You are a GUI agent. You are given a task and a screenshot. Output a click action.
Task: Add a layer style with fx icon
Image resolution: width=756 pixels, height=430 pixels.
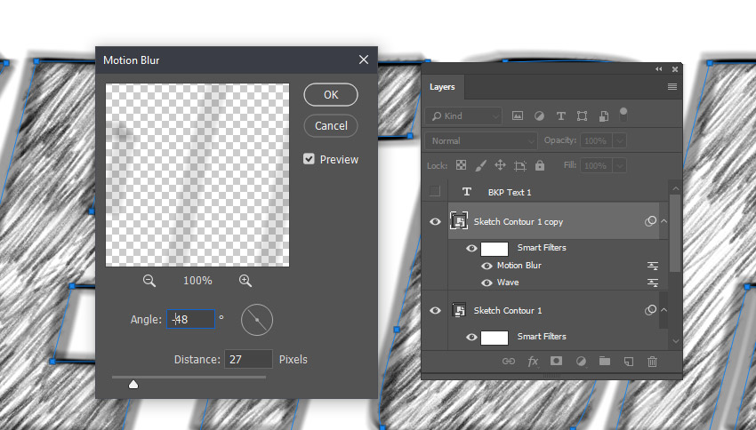pyautogui.click(x=533, y=362)
